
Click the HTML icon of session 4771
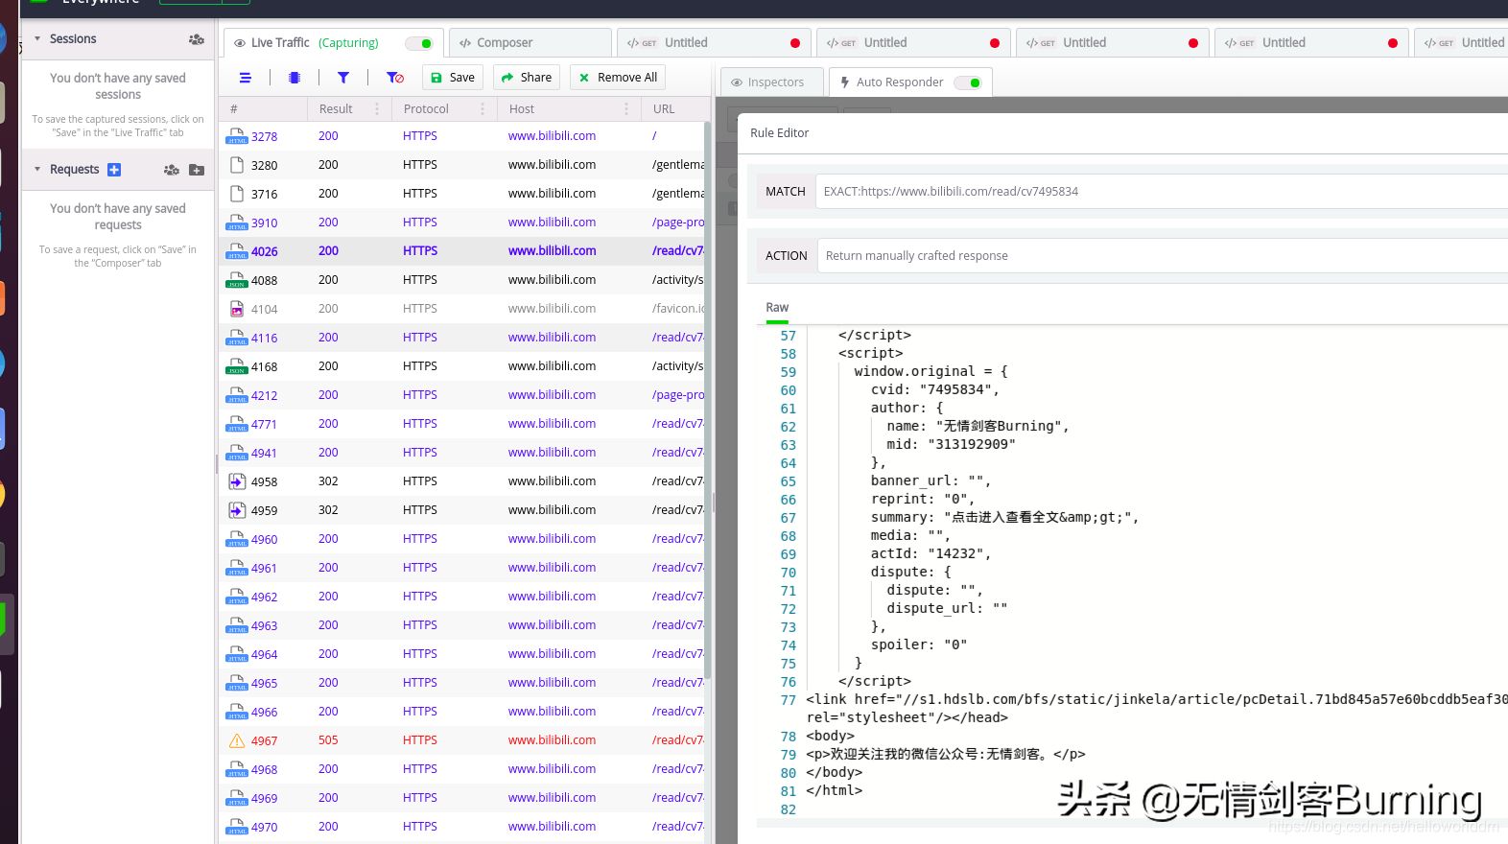(236, 424)
